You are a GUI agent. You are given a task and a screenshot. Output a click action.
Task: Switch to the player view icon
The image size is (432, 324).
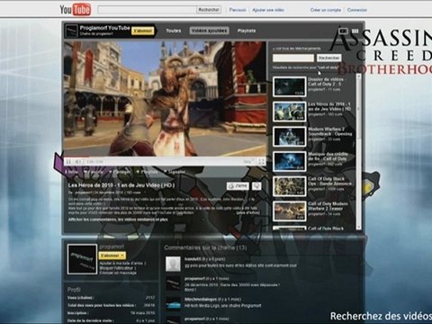coord(343,31)
